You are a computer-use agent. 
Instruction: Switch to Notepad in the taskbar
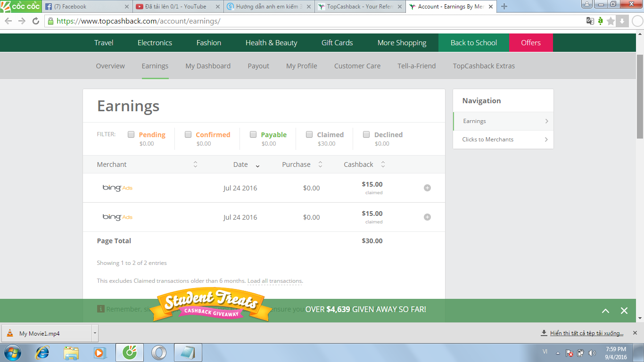click(x=188, y=353)
